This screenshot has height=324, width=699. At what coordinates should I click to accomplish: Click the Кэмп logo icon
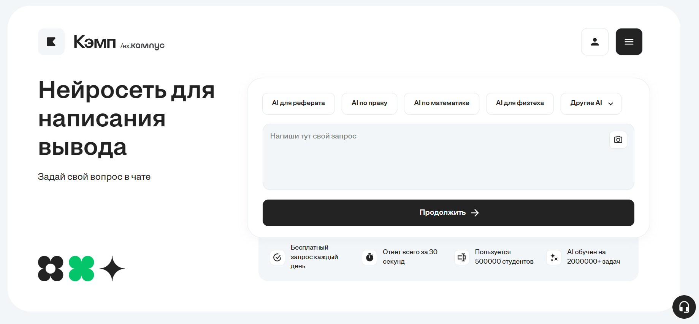coord(51,42)
